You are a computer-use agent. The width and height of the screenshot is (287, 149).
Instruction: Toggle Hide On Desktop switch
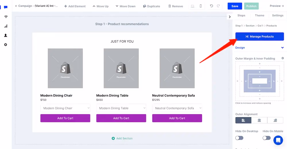pos(239,138)
